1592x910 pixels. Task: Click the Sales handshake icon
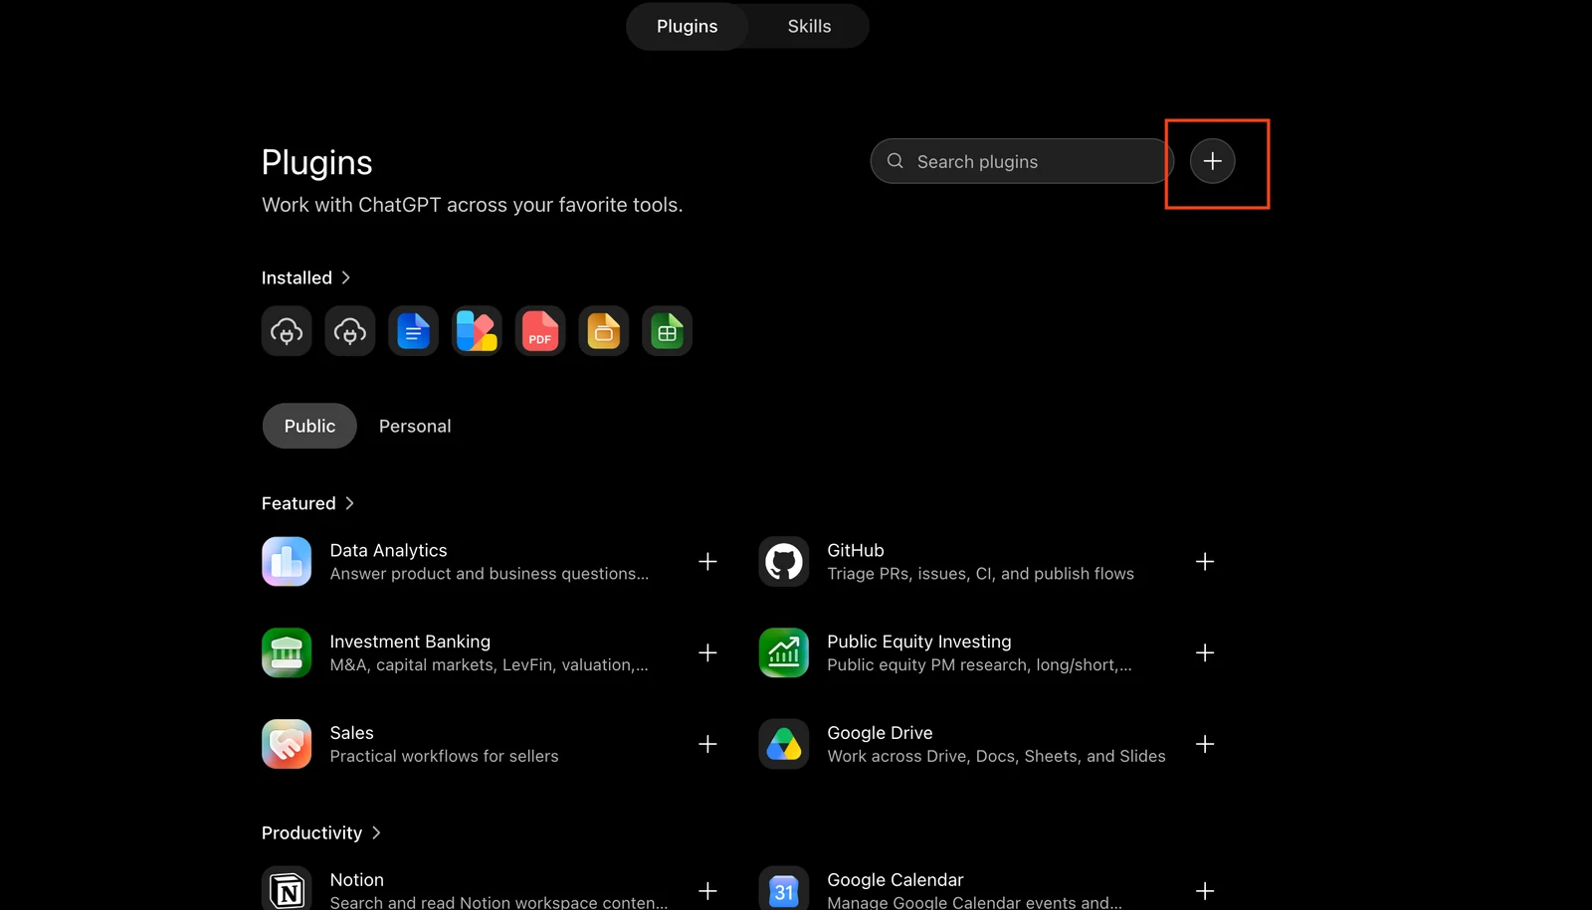click(x=287, y=745)
